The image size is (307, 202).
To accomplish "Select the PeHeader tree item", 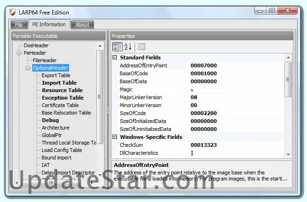I will click(35, 53).
